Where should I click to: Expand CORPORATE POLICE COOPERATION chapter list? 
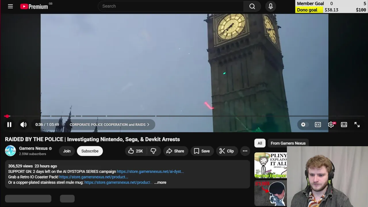110,124
